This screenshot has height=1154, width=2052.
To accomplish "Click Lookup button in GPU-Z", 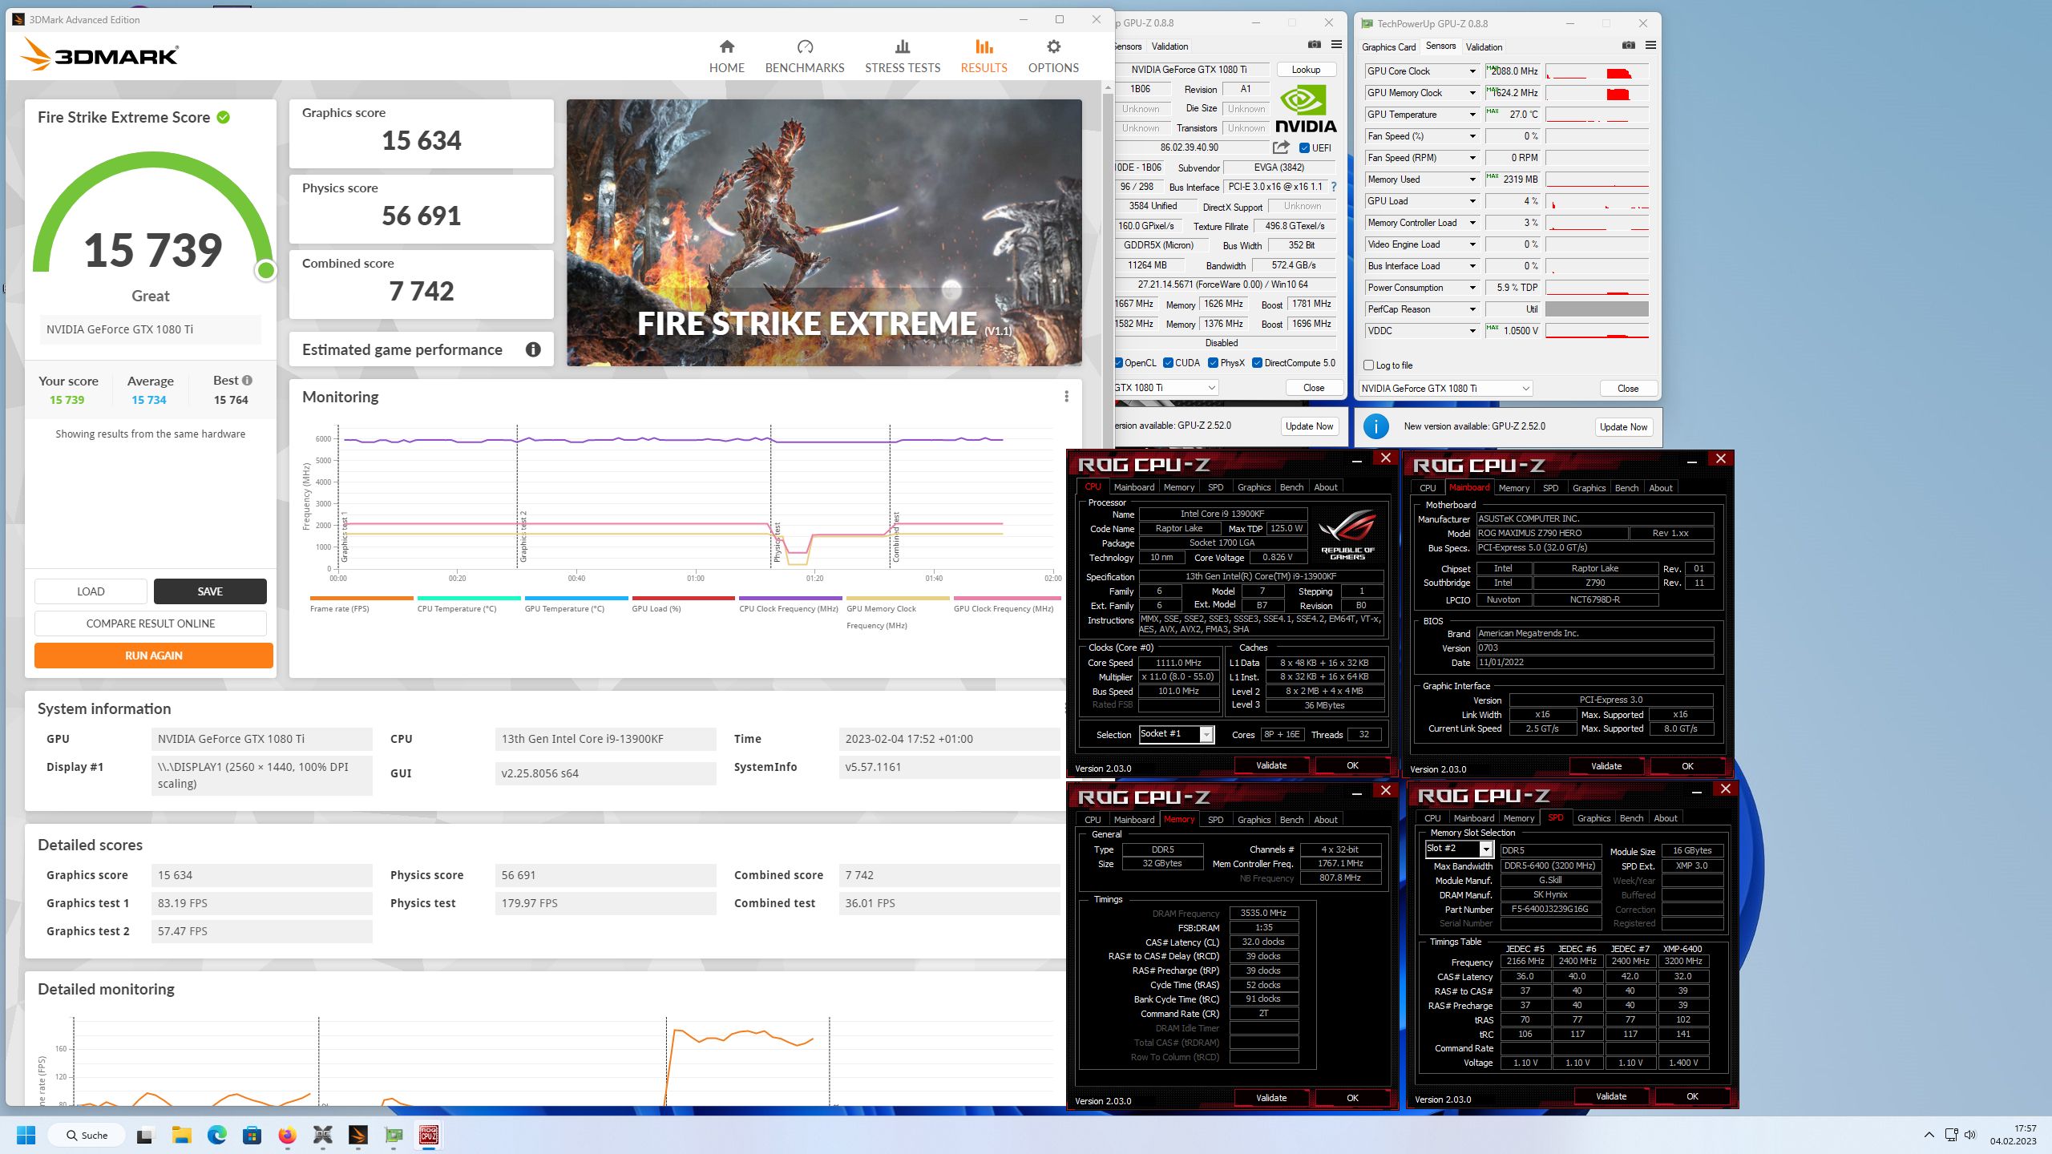I will tap(1306, 70).
